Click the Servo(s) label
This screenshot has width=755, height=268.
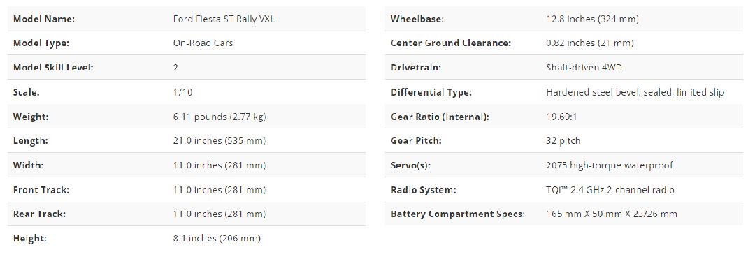point(410,165)
